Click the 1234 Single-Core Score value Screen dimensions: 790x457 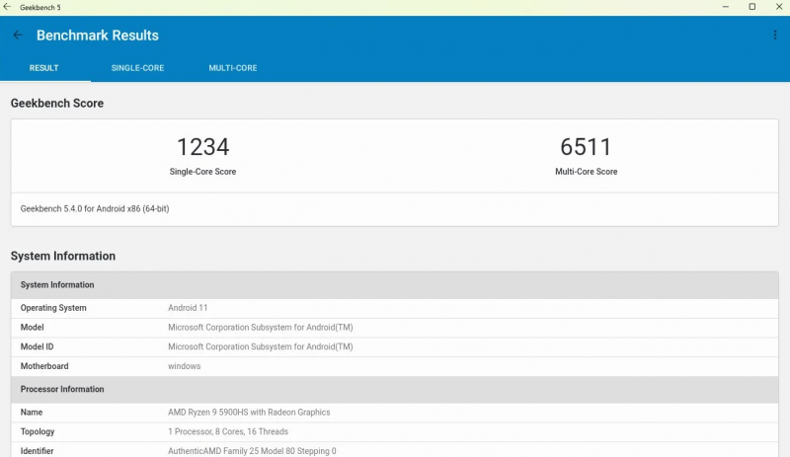[x=202, y=147]
